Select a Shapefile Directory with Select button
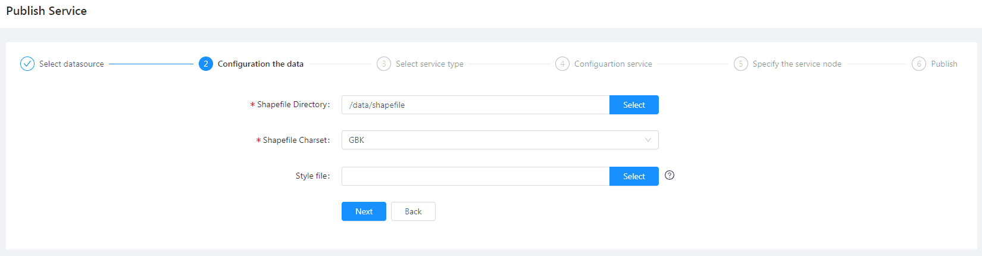982x256 pixels. 634,105
